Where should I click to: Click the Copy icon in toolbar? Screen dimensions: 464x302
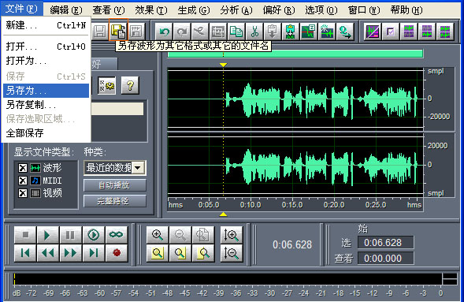tap(236, 31)
